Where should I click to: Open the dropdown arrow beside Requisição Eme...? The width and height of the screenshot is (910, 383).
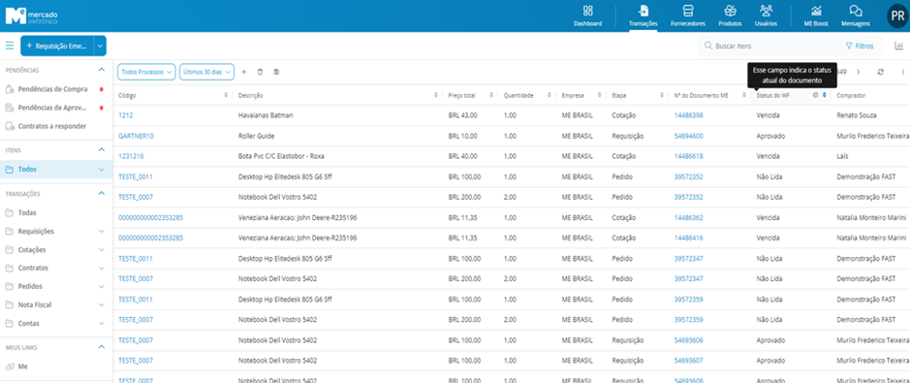coord(100,46)
